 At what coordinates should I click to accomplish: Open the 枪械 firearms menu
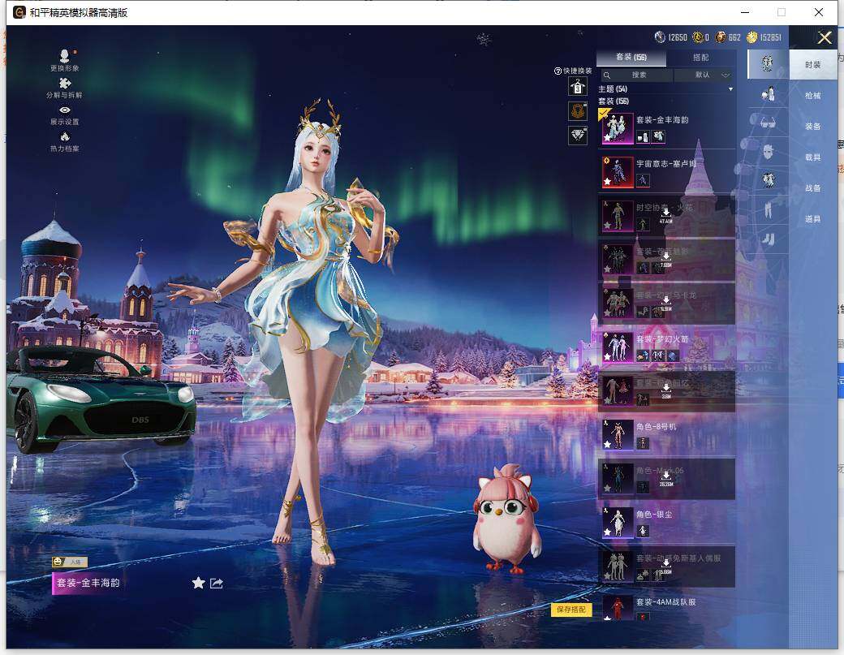813,95
